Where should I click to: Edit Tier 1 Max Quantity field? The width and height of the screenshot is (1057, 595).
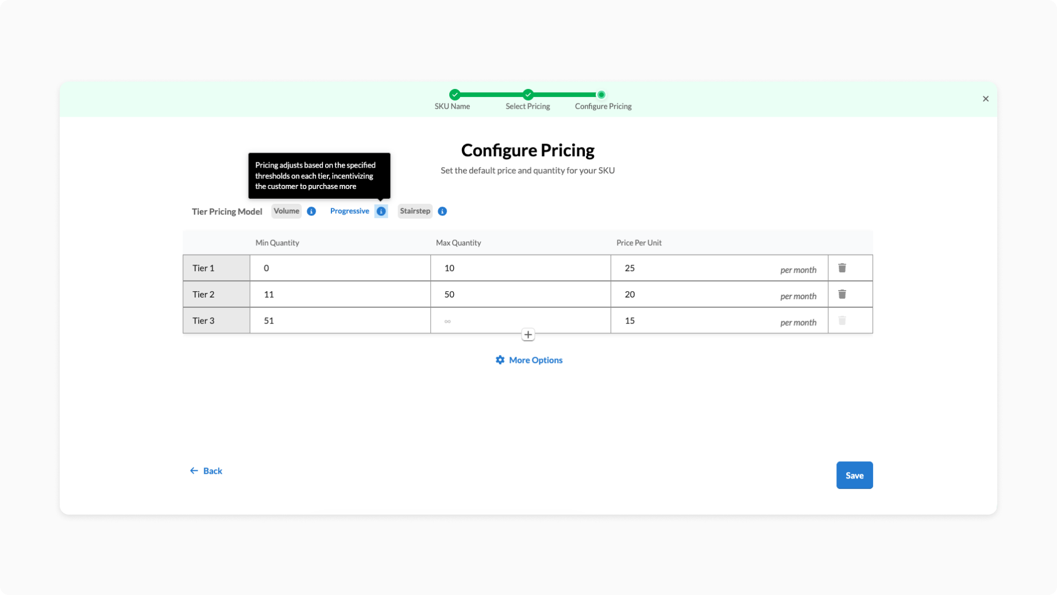(520, 268)
